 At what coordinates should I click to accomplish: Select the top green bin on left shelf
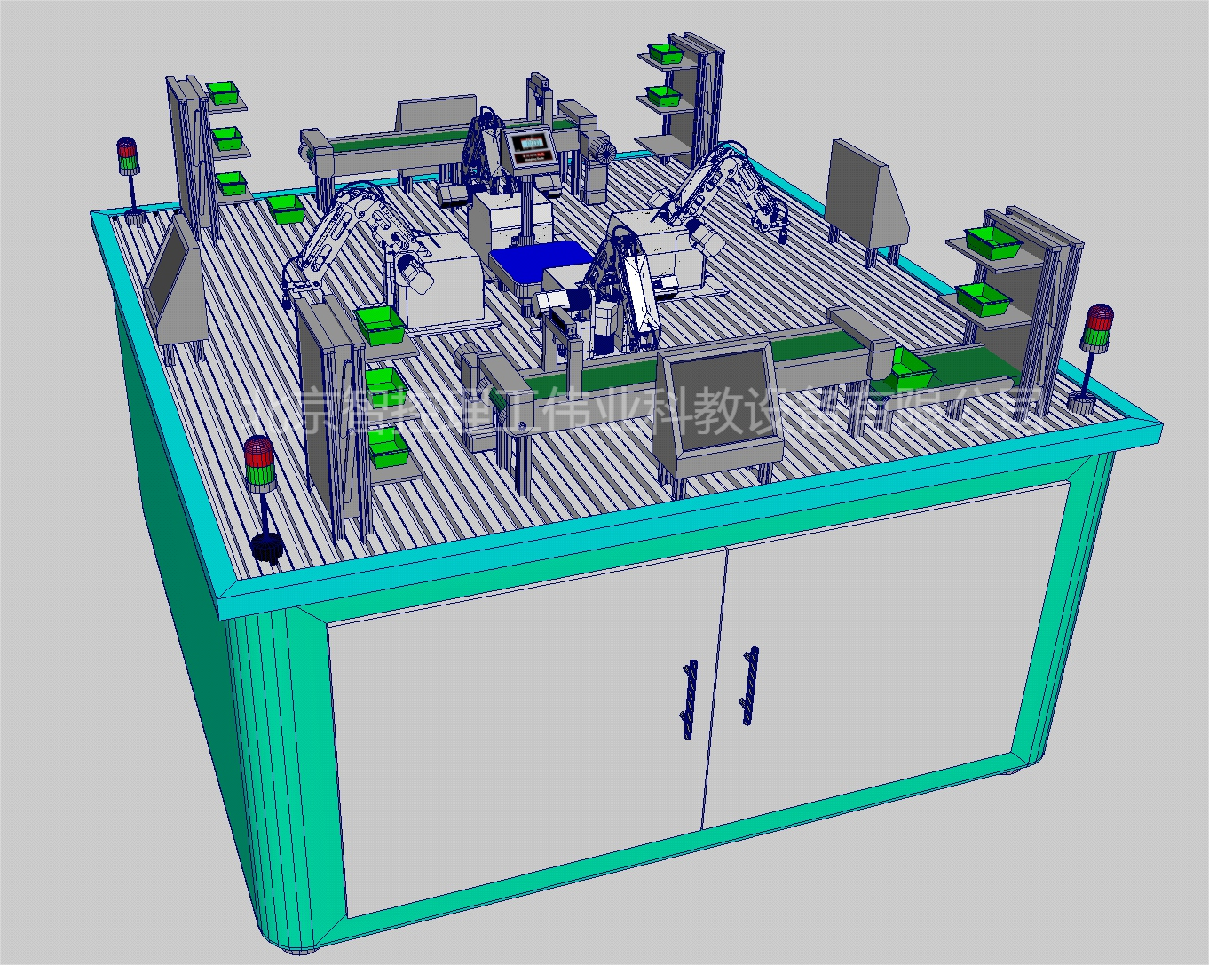click(x=225, y=91)
